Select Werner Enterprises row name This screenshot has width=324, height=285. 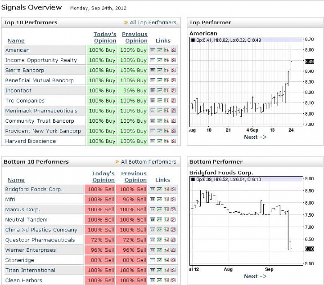tap(31, 250)
